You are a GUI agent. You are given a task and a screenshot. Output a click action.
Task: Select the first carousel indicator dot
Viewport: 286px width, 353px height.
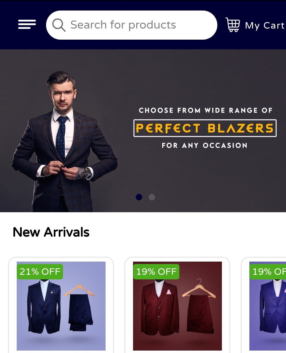pyautogui.click(x=139, y=197)
